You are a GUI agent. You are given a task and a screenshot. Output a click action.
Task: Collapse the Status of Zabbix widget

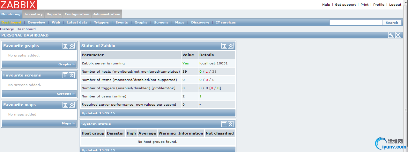coord(231,46)
